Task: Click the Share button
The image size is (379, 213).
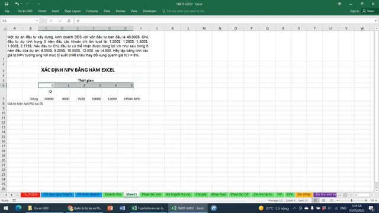Action: 368,11
